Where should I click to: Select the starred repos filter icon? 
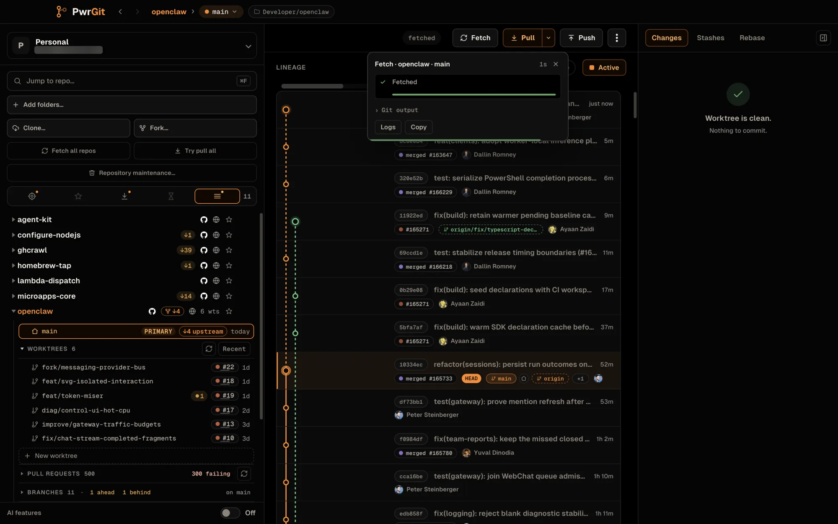click(78, 196)
